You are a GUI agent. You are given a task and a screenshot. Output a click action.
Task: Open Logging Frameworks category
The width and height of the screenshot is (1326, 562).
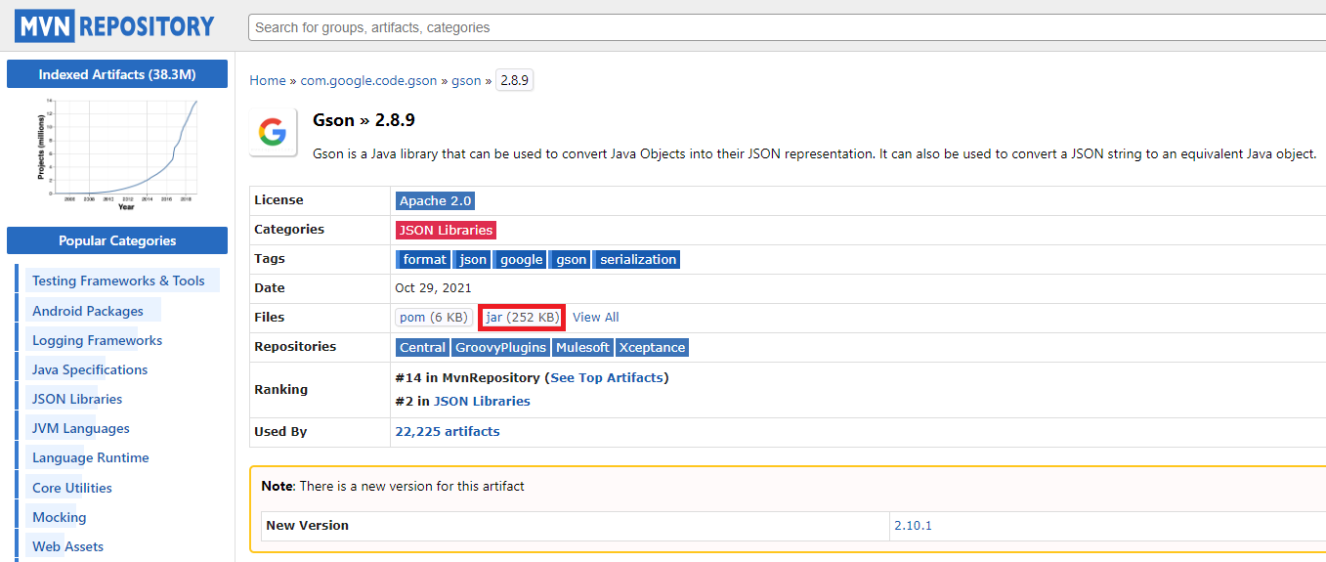(x=98, y=340)
